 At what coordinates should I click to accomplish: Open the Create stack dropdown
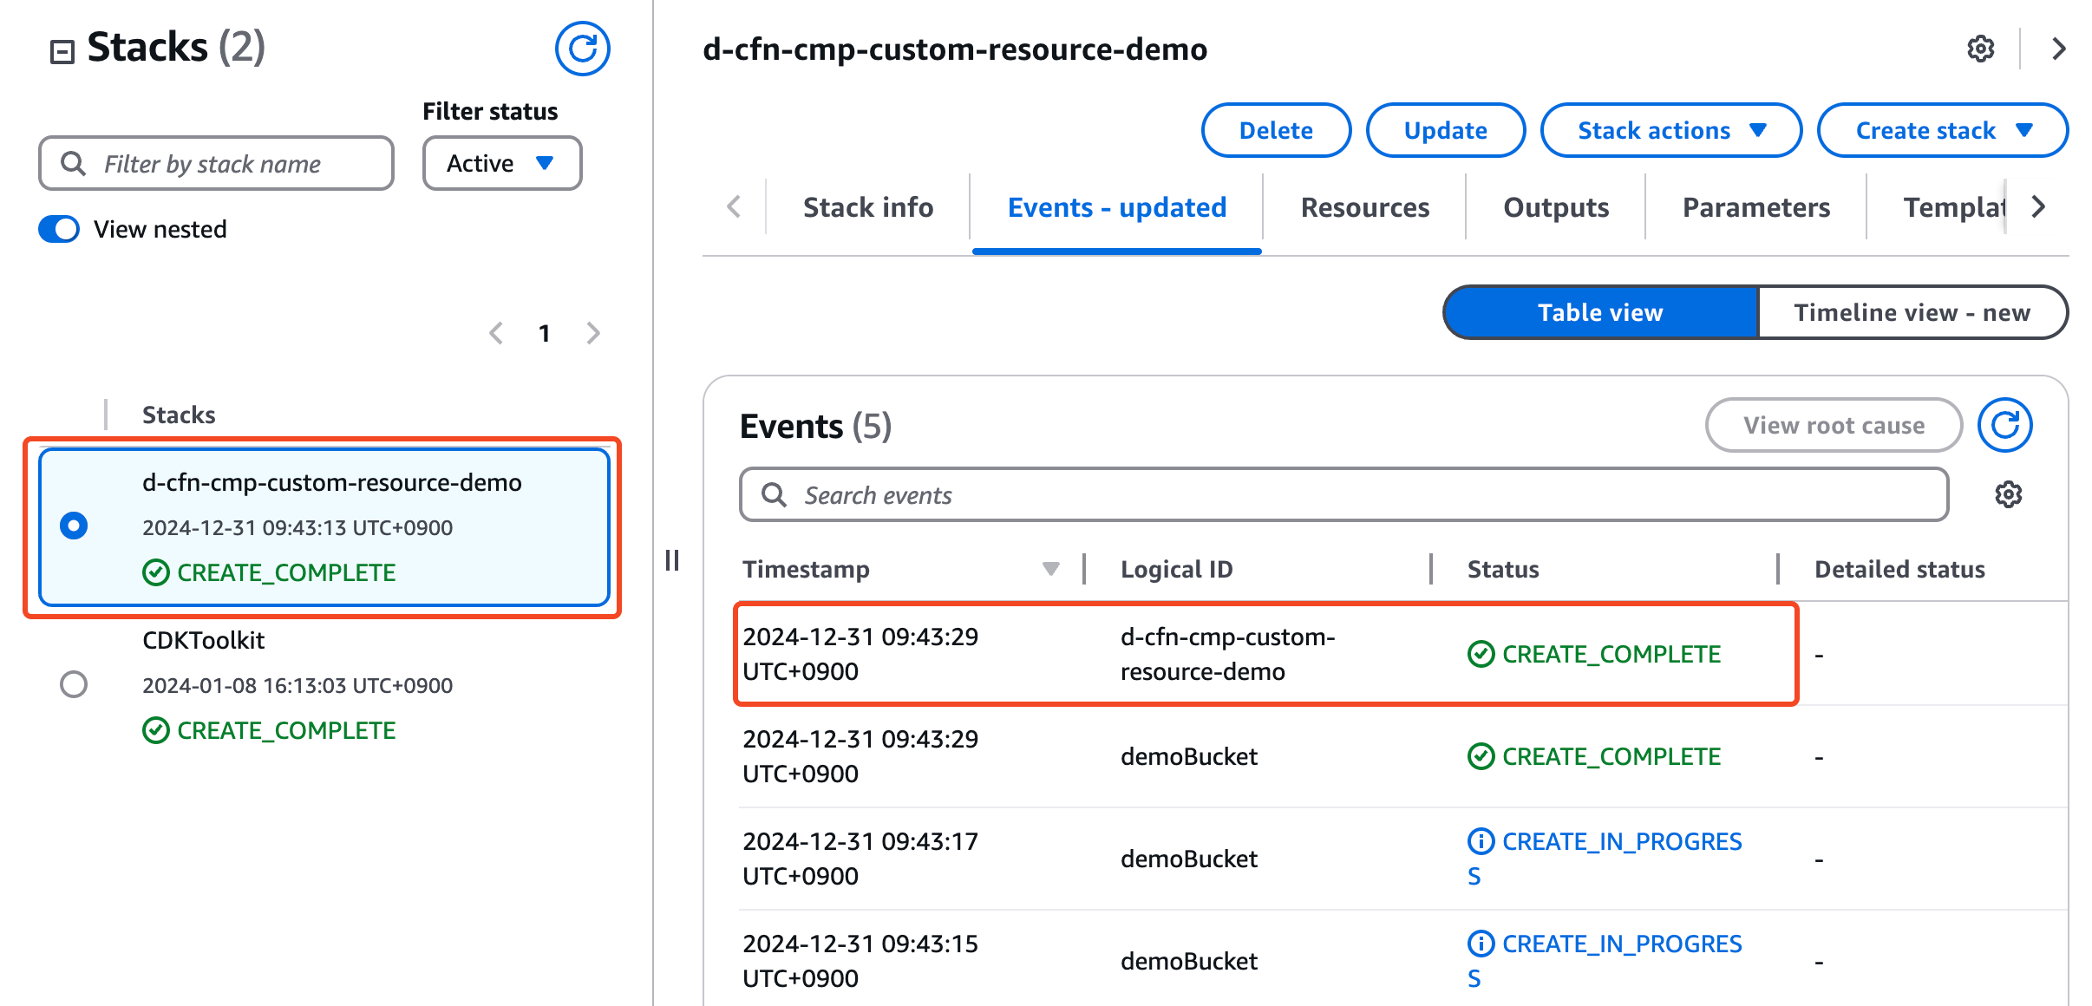pos(1942,130)
